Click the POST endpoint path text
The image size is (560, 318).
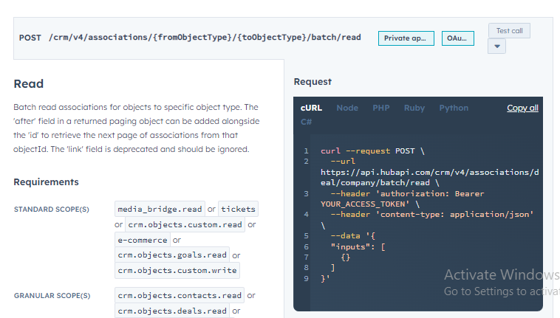pos(205,38)
